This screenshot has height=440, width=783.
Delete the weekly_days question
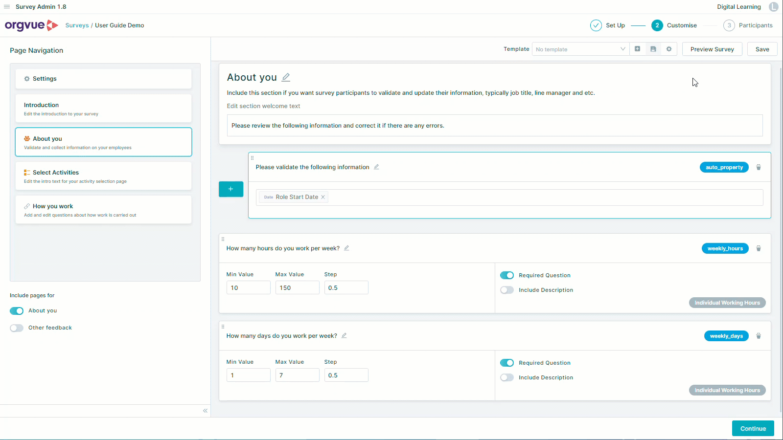pyautogui.click(x=759, y=336)
